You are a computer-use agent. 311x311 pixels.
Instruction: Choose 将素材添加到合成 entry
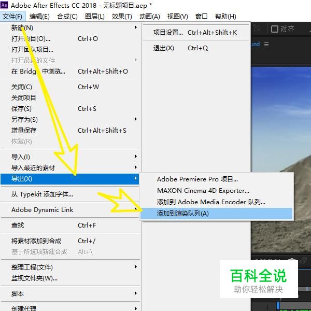coord(70,241)
